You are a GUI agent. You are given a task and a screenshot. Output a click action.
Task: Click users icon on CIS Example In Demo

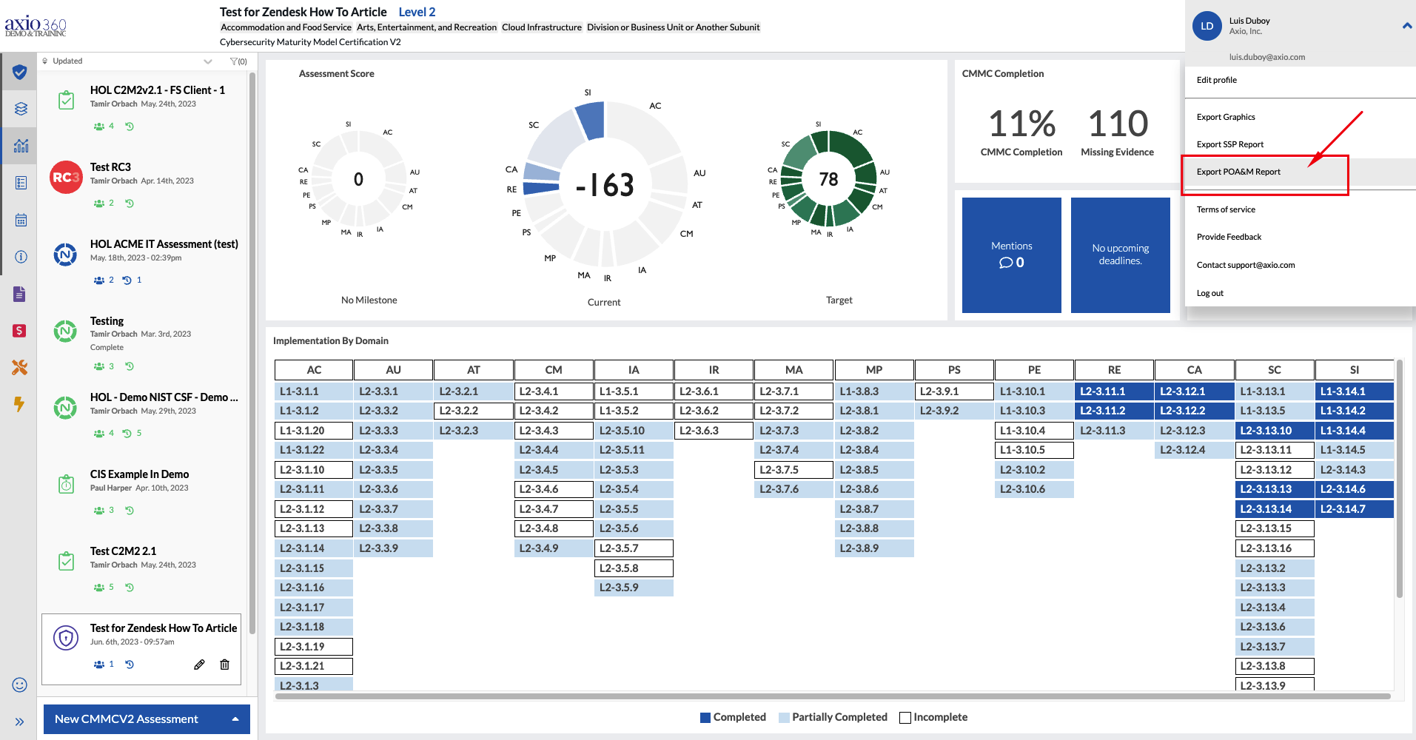coord(99,511)
